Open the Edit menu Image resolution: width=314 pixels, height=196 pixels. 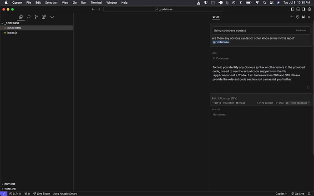point(38,3)
